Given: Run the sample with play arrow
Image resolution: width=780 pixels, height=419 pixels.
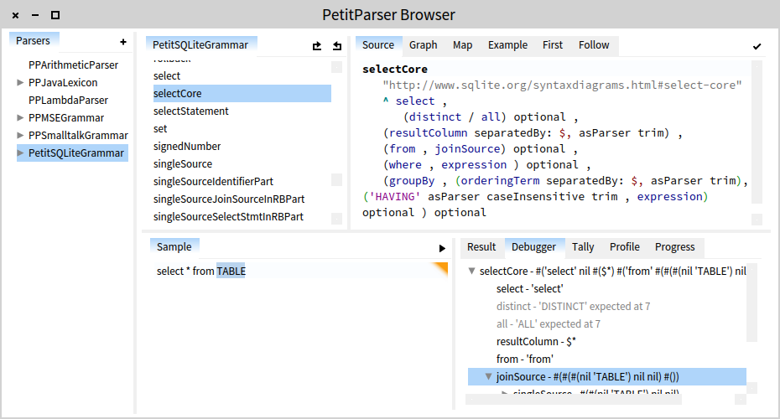Looking at the screenshot, I should 442,248.
